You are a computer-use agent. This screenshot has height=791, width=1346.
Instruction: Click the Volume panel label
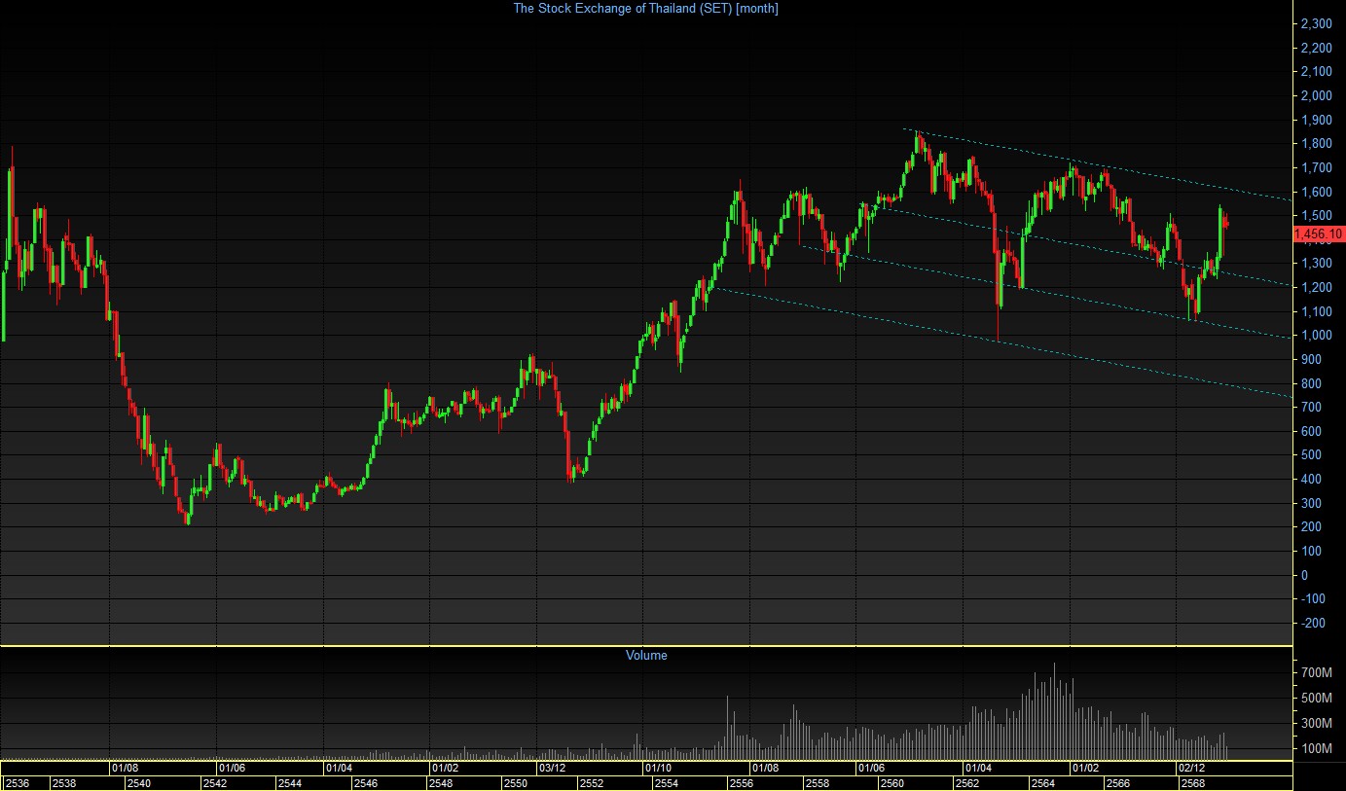pyautogui.click(x=646, y=655)
